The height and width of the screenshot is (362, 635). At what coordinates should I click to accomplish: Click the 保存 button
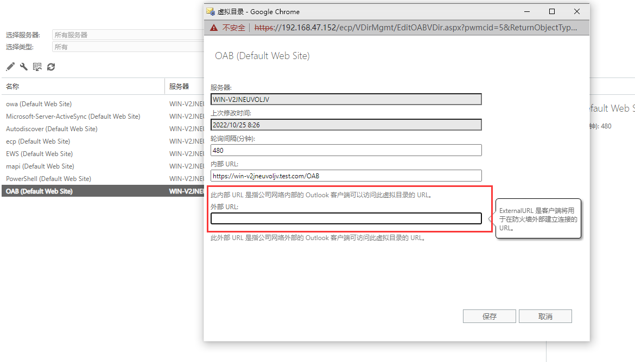pos(489,316)
